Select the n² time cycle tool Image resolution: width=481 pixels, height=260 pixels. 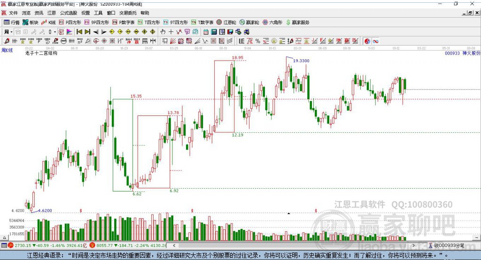[80, 41]
